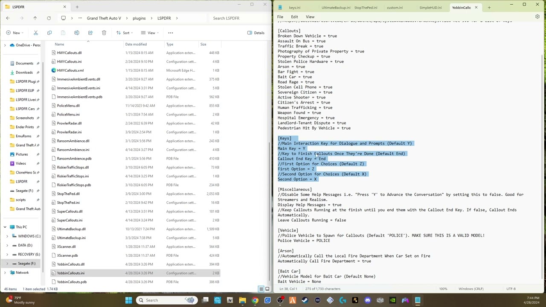Switch to large icons view layout

pyautogui.click(x=268, y=289)
